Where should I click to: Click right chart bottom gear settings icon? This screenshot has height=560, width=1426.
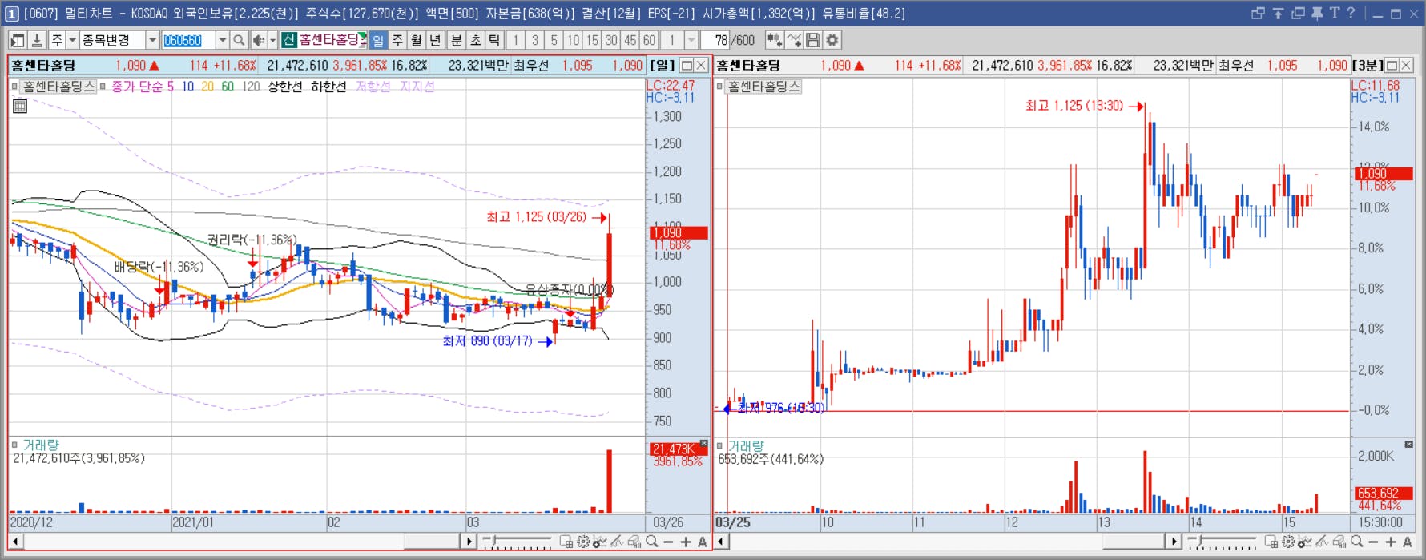pyautogui.click(x=1288, y=542)
